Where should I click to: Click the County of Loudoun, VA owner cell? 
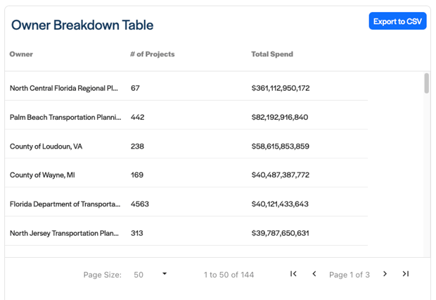pyautogui.click(x=46, y=146)
